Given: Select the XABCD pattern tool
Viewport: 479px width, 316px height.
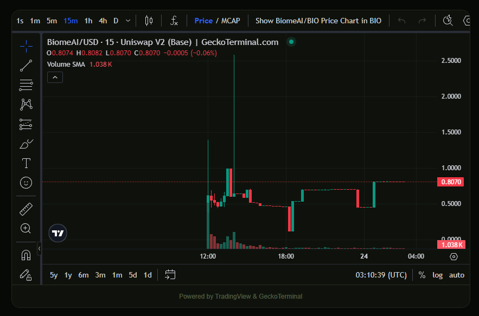Looking at the screenshot, I should point(26,105).
